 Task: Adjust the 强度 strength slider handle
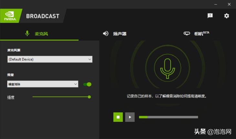click(x=89, y=97)
